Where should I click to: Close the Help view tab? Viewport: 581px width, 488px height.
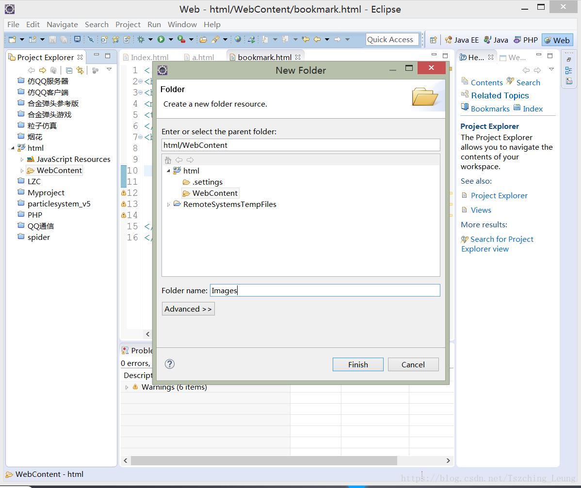click(x=491, y=57)
